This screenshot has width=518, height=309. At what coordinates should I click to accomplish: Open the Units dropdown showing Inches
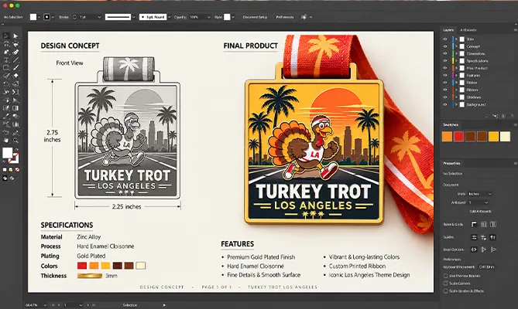pyautogui.click(x=480, y=194)
